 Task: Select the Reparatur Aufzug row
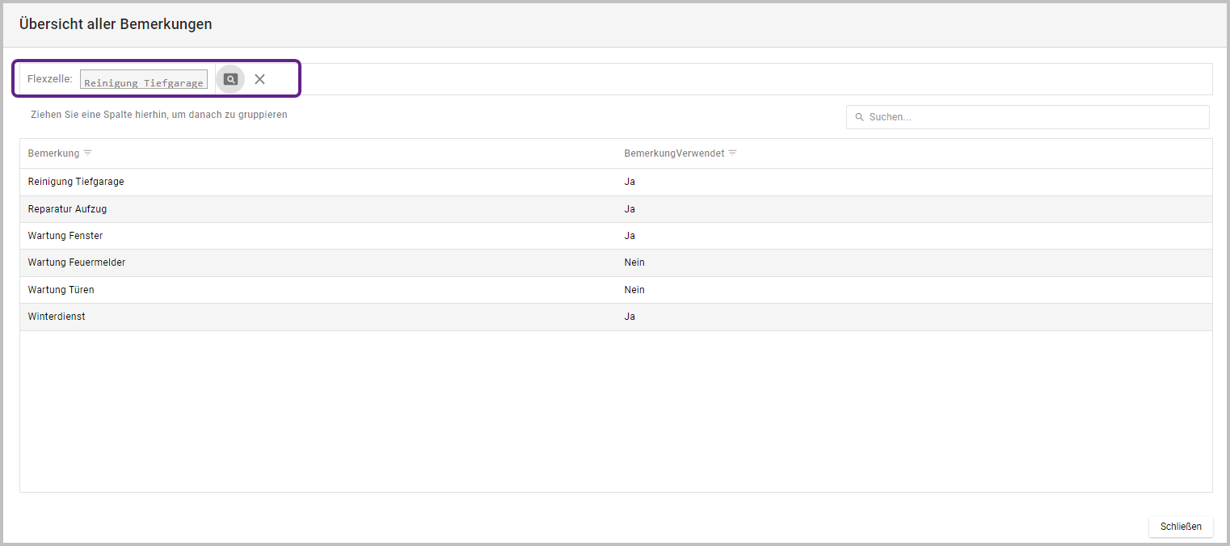67,209
